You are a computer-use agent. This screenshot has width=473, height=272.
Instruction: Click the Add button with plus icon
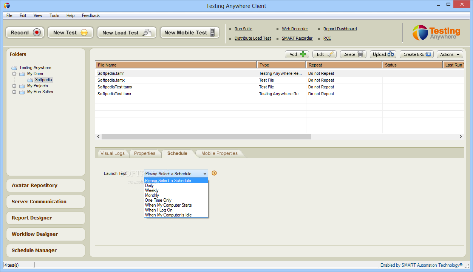coord(297,54)
